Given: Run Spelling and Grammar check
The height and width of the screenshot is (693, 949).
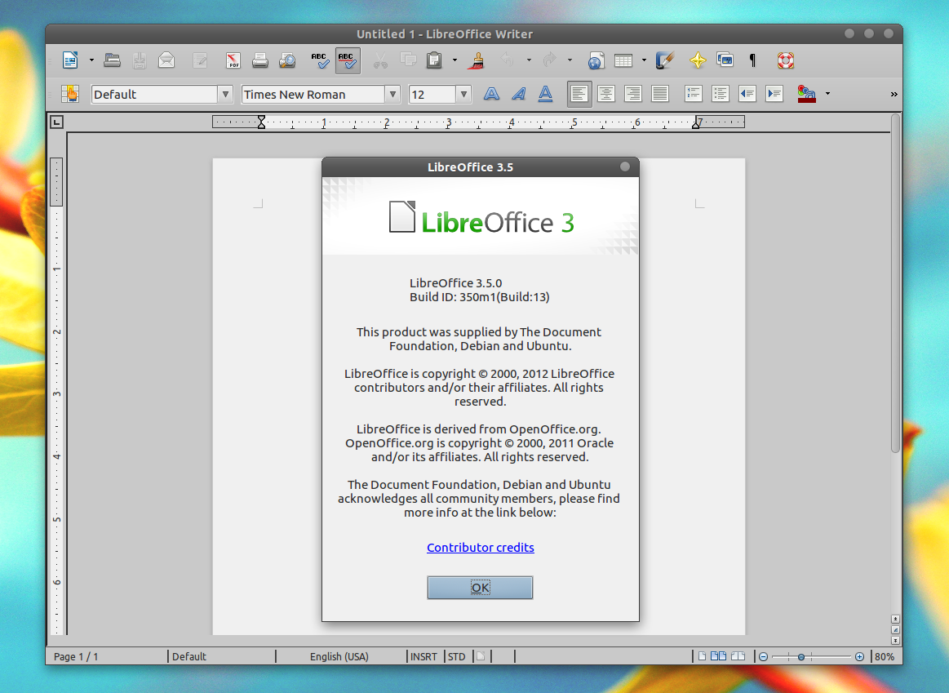Looking at the screenshot, I should pos(320,60).
